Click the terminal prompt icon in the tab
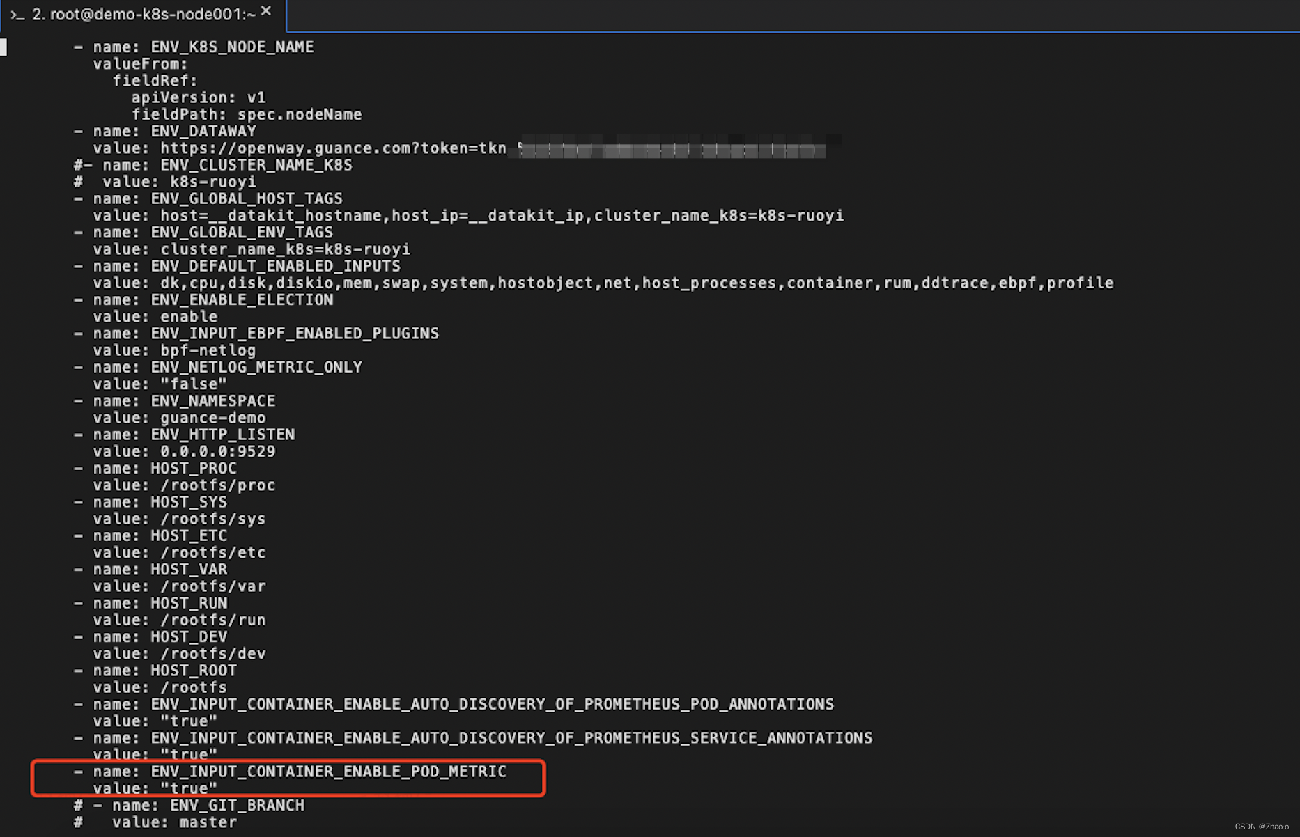 17,15
